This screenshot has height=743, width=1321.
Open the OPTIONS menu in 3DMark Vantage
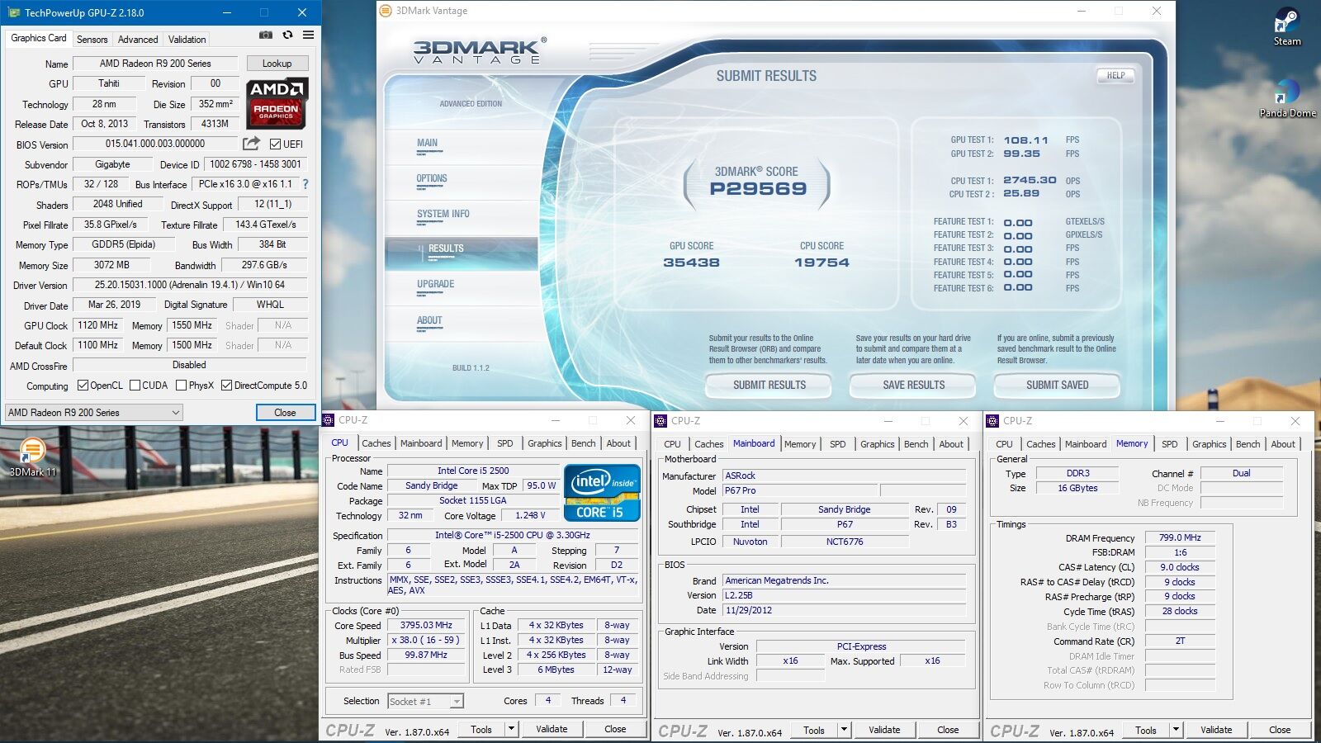click(x=432, y=178)
